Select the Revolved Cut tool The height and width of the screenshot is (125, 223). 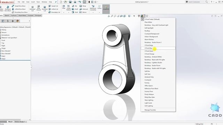45,8
